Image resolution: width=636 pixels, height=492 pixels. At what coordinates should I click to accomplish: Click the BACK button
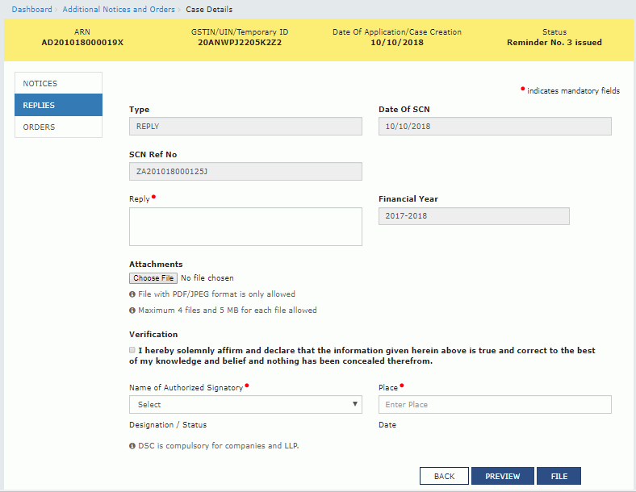[444, 476]
